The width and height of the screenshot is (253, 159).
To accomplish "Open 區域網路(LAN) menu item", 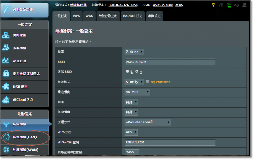I will pyautogui.click(x=25, y=137).
